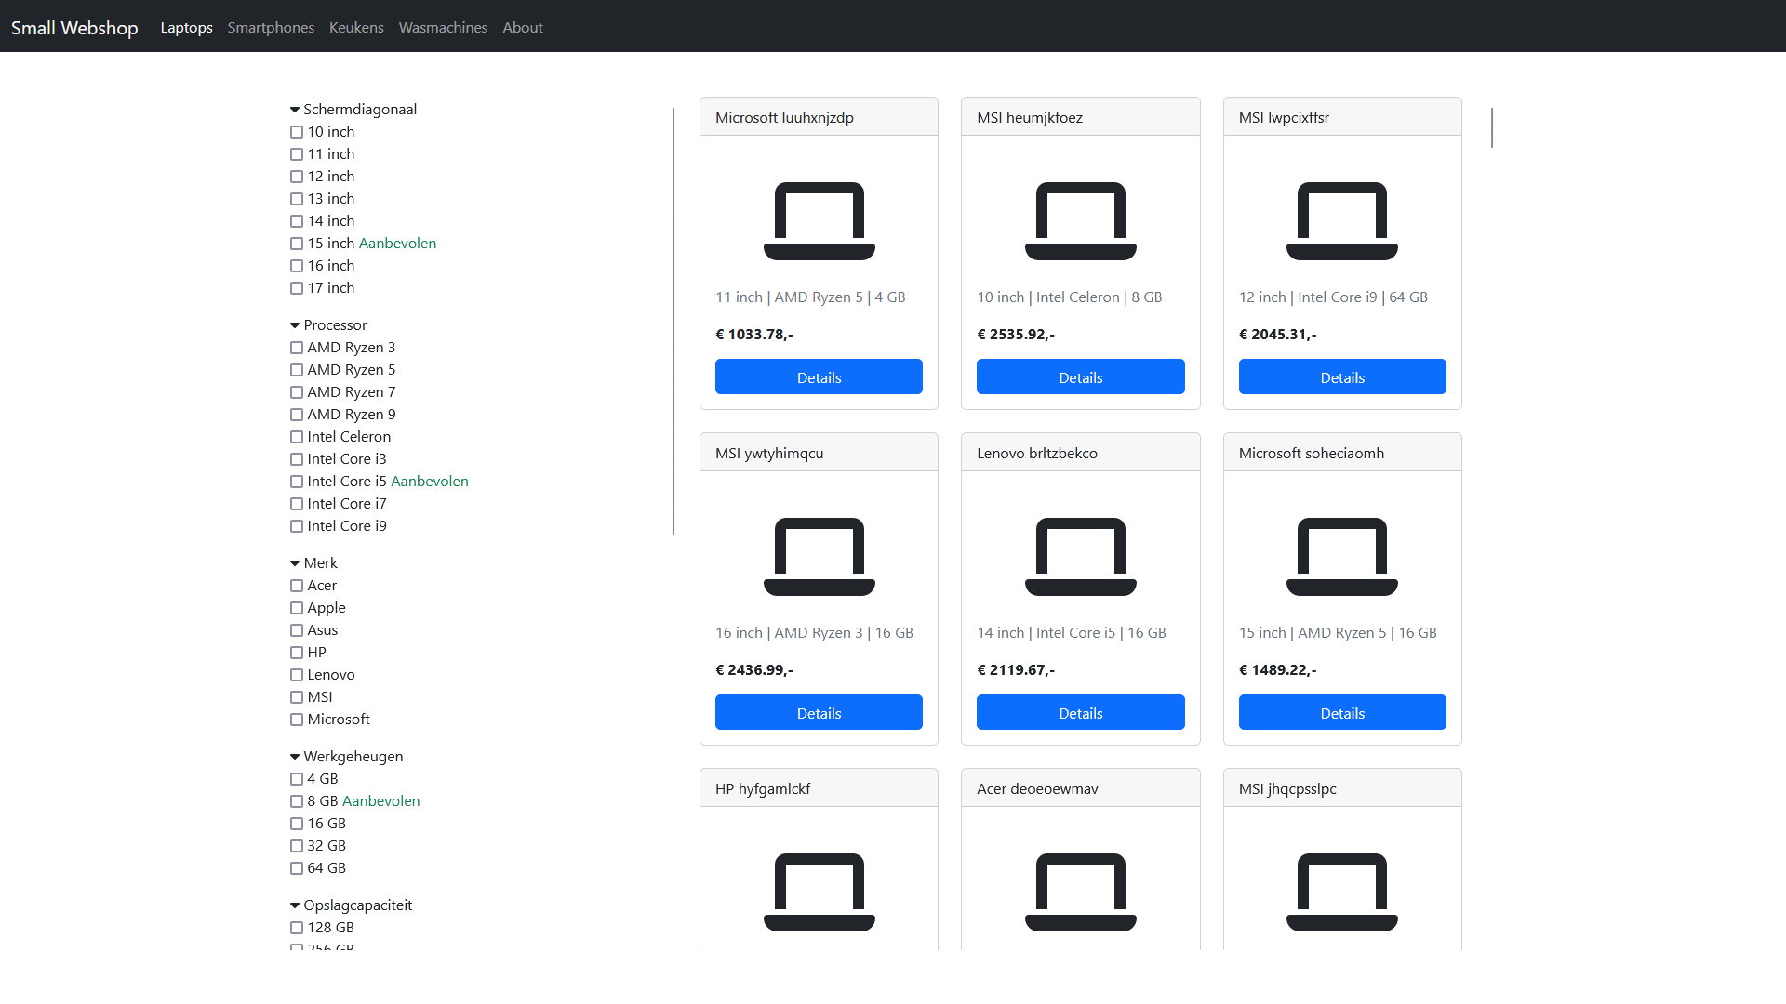The image size is (1786, 1004).
Task: Check the 15 inch screen size filter
Action: coord(297,244)
